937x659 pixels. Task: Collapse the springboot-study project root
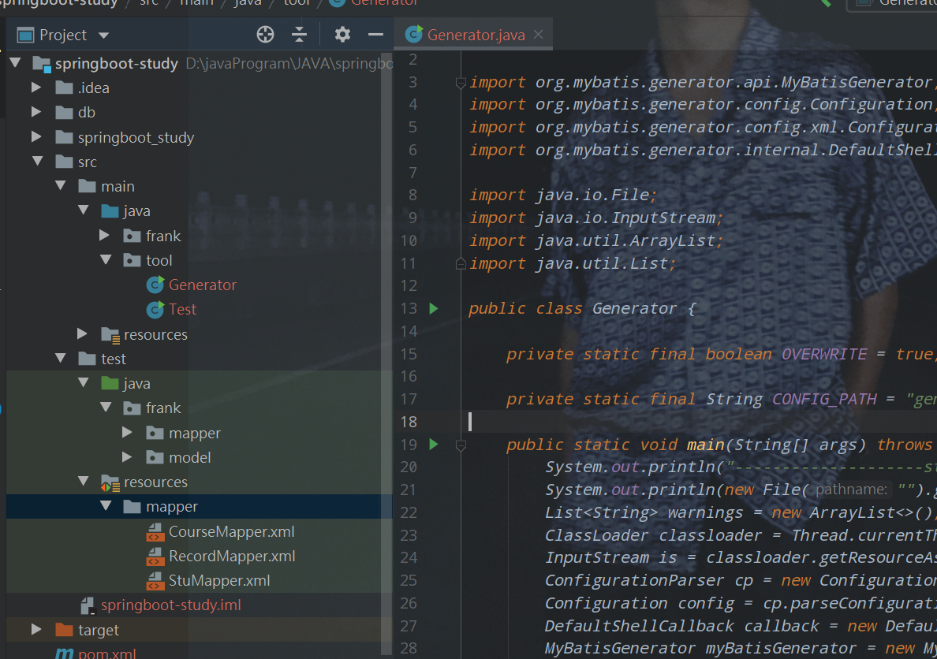click(x=16, y=63)
